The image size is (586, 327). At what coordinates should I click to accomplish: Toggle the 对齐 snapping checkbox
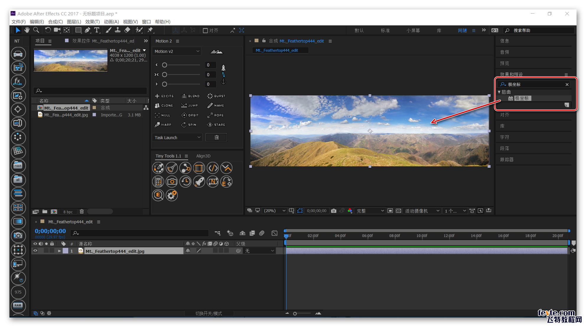205,30
